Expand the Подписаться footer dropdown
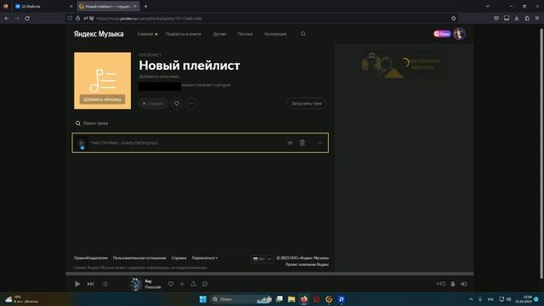The image size is (544, 306). coord(204,258)
